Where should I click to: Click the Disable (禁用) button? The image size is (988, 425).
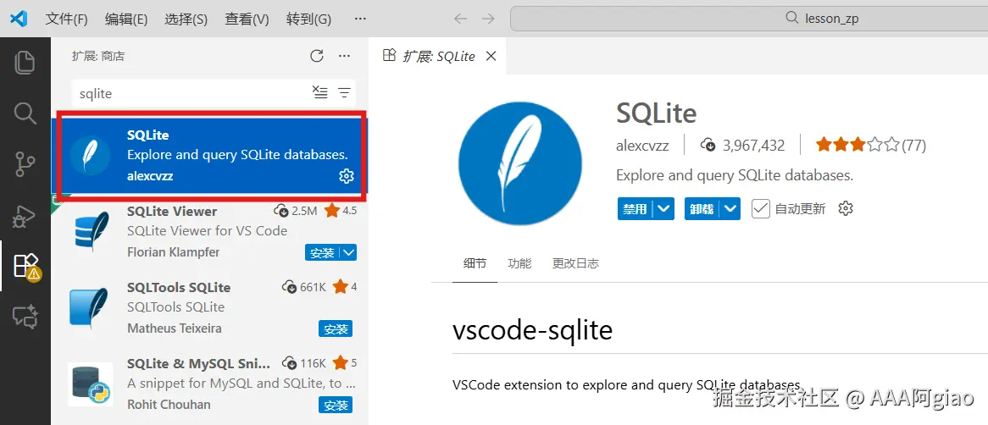[x=636, y=208]
